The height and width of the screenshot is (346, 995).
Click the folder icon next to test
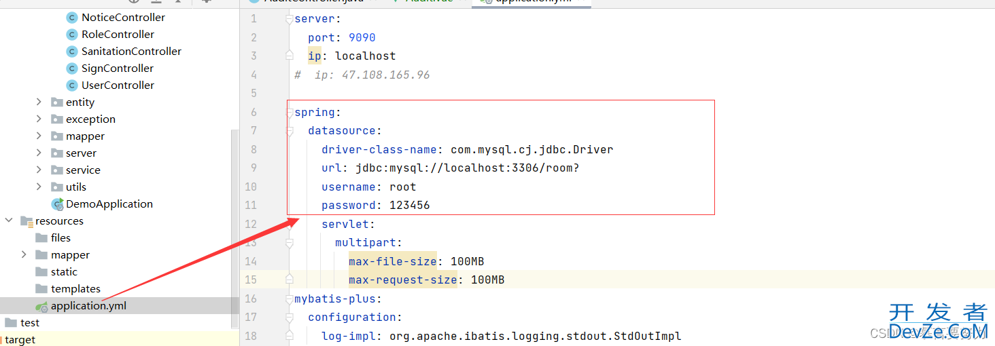point(11,322)
